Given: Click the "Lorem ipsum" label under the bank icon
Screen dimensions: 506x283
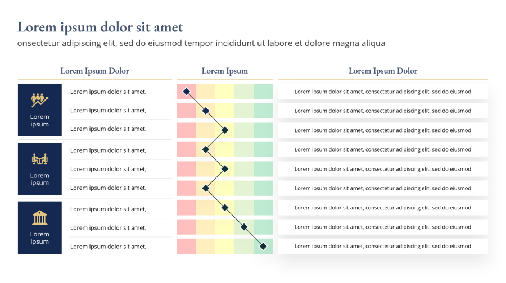Looking at the screenshot, I should coord(39,238).
